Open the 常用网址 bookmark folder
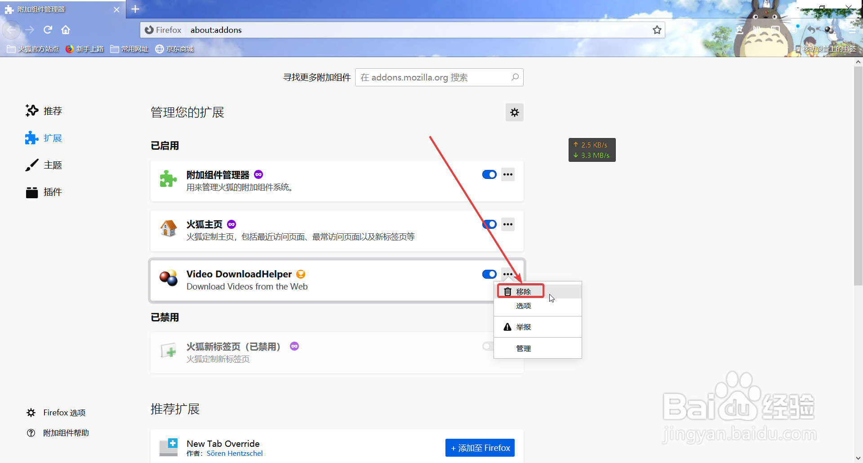 [x=129, y=49]
